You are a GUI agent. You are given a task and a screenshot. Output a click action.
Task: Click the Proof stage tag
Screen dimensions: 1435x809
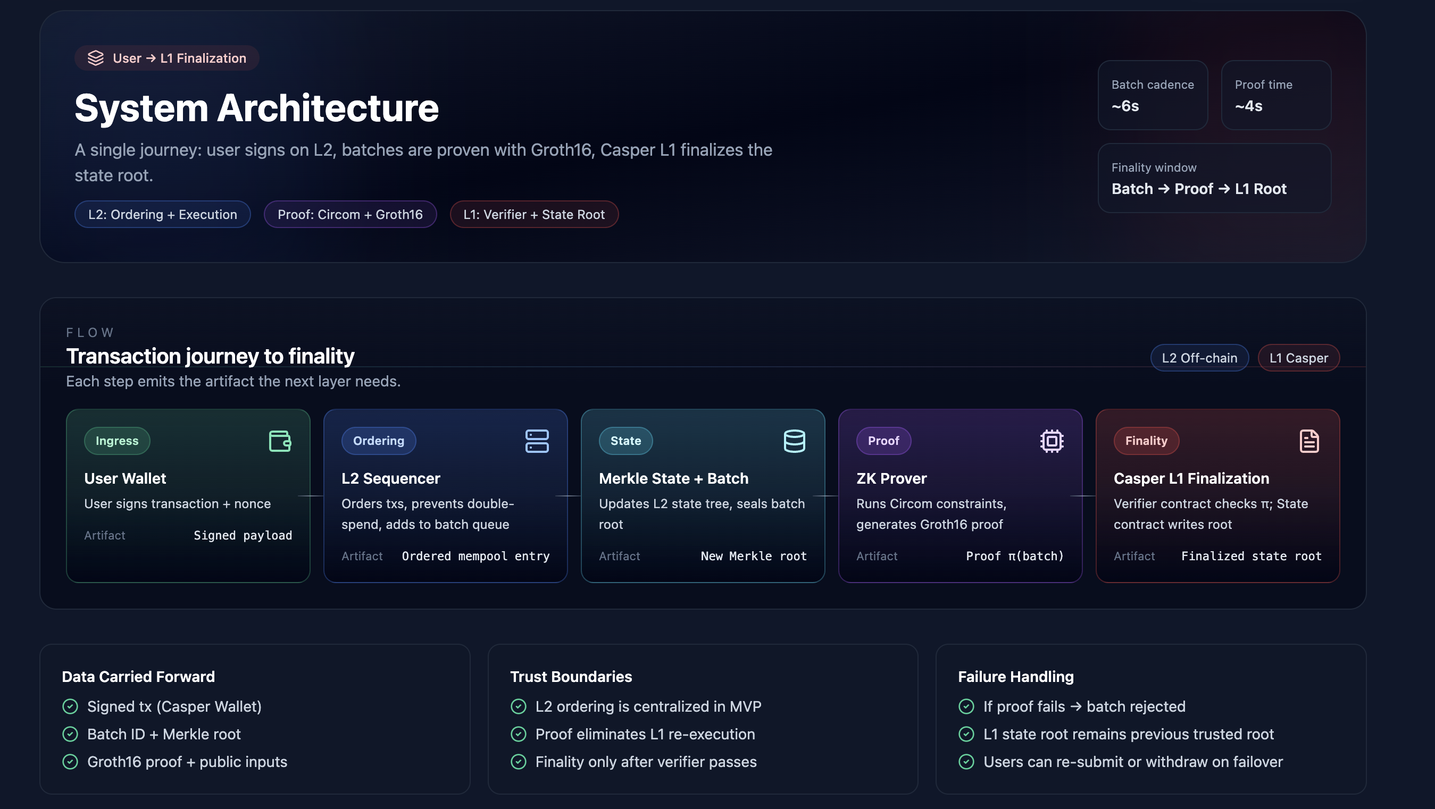pyautogui.click(x=883, y=441)
